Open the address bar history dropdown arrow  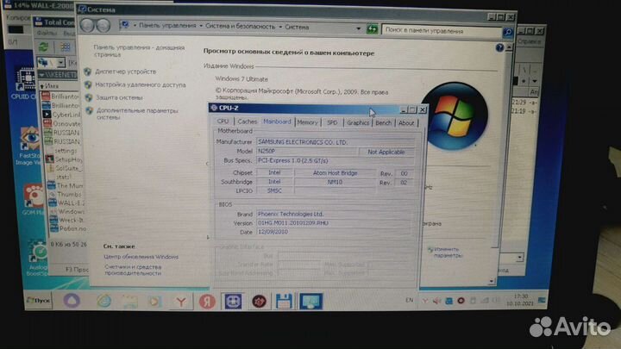[358, 28]
